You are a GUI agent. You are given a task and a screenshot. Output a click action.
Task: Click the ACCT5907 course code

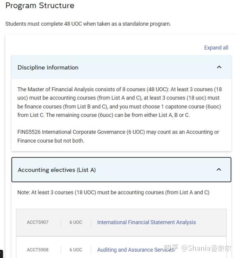point(38,222)
